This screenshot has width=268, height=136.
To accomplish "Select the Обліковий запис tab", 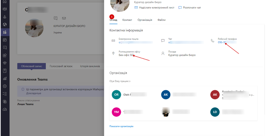I will 32,66.
